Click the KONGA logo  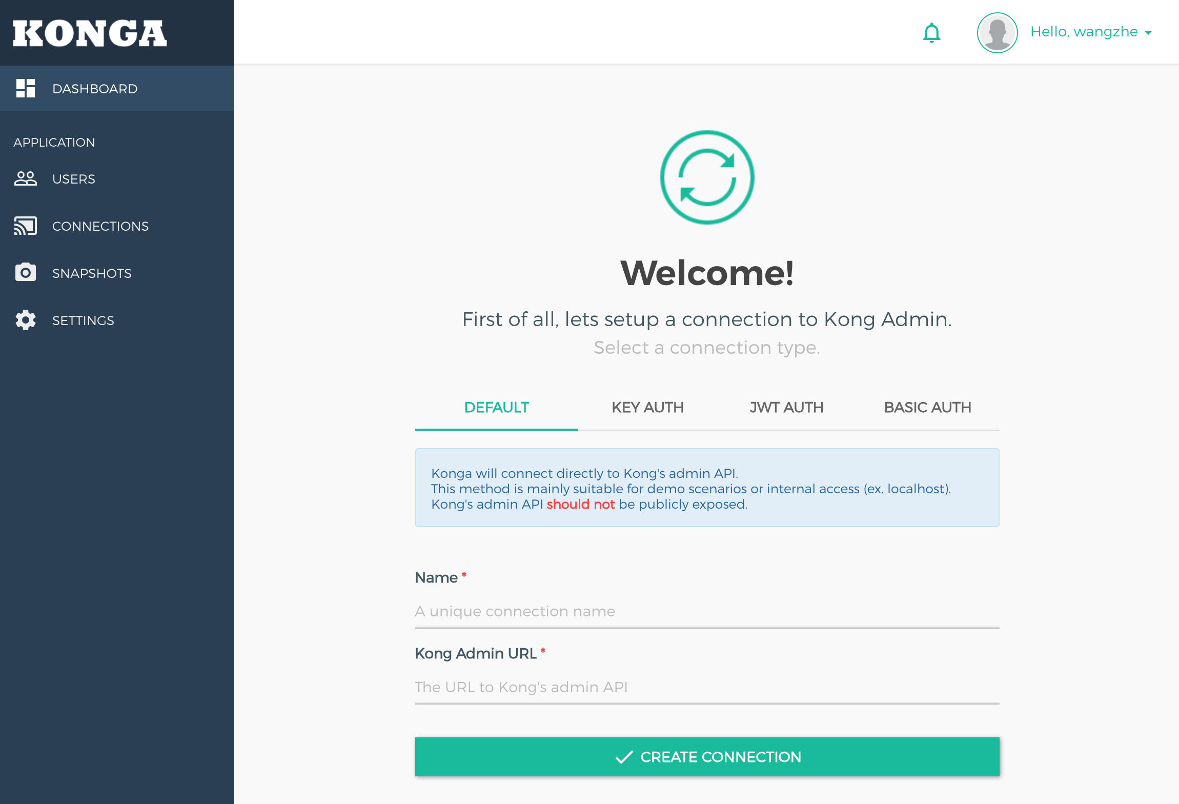click(90, 34)
